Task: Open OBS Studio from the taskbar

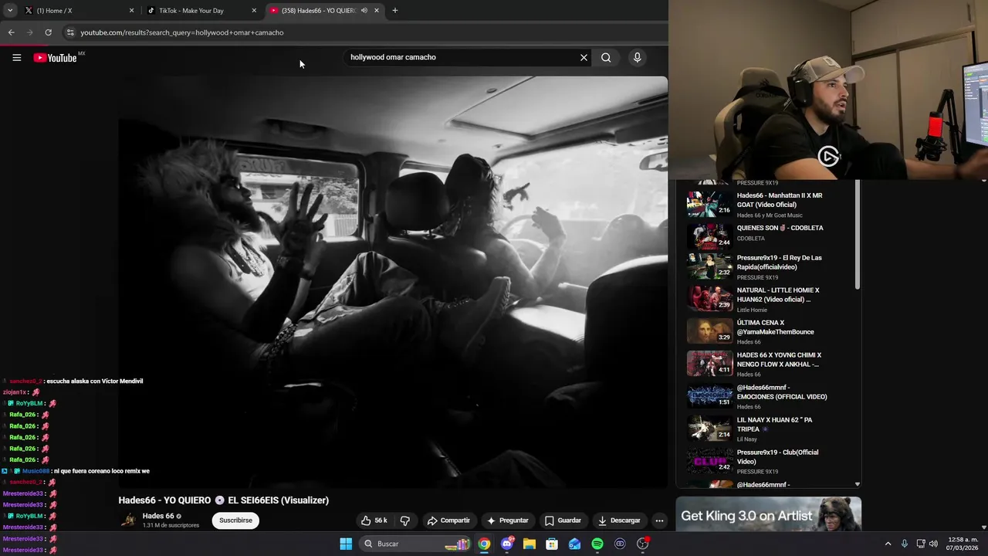Action: coord(643,544)
